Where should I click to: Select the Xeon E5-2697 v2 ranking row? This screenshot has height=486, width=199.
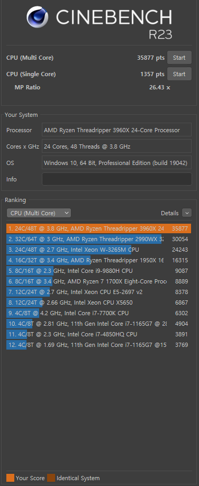tap(98, 292)
